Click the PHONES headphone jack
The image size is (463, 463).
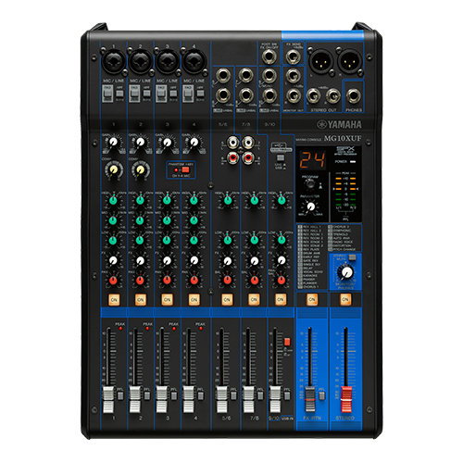(x=354, y=95)
